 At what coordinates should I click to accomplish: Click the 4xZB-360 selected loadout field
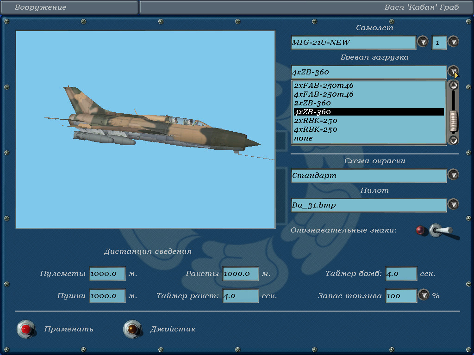click(369, 72)
